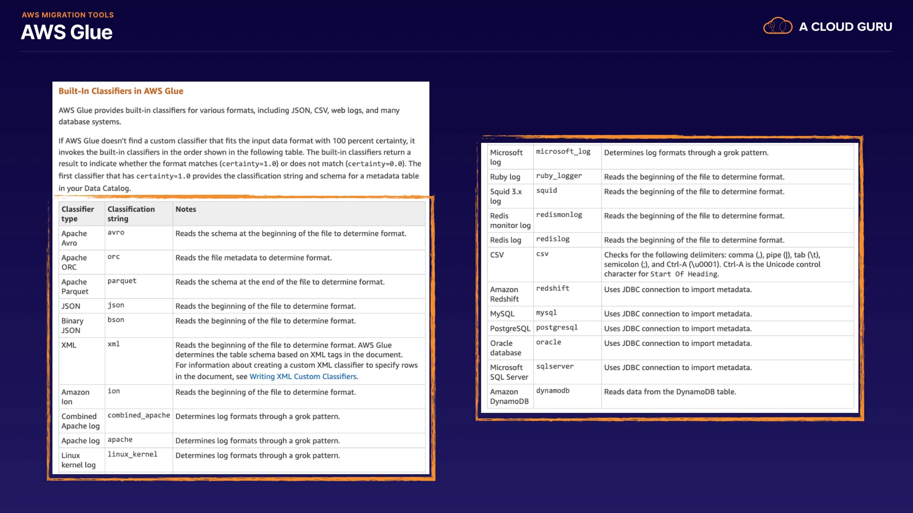Click the redshift classification string

coord(553,288)
